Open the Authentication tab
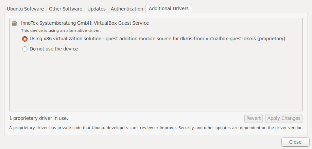Image resolution: width=312 pixels, height=149 pixels. pyautogui.click(x=127, y=9)
